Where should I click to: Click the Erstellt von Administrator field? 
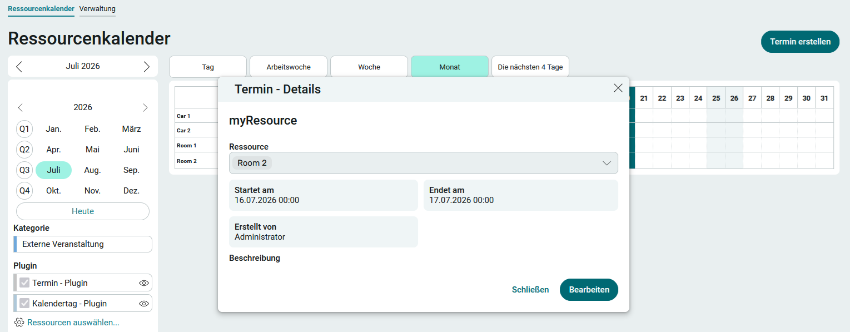pyautogui.click(x=324, y=232)
